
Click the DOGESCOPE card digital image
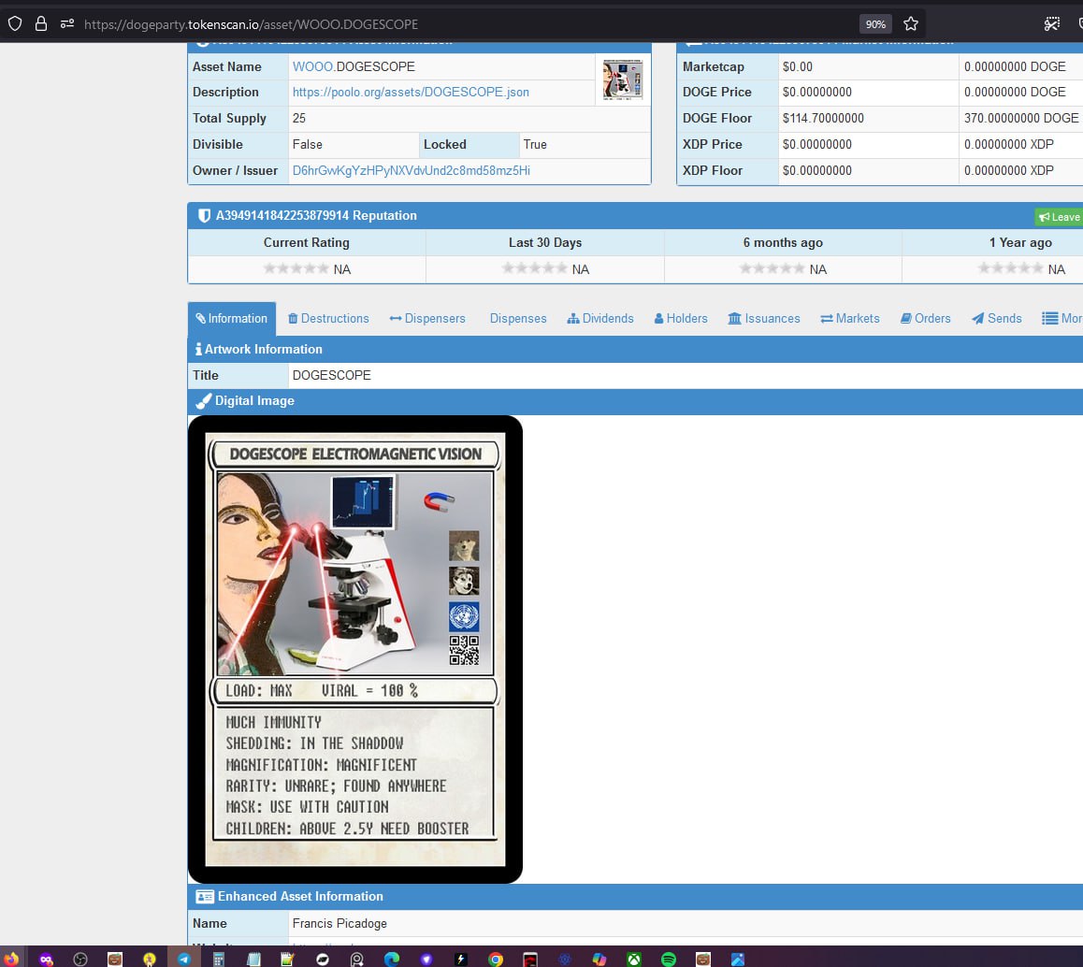pyautogui.click(x=355, y=649)
